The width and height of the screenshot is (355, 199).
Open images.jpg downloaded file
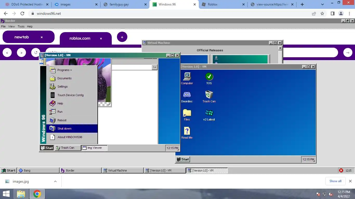(21, 181)
